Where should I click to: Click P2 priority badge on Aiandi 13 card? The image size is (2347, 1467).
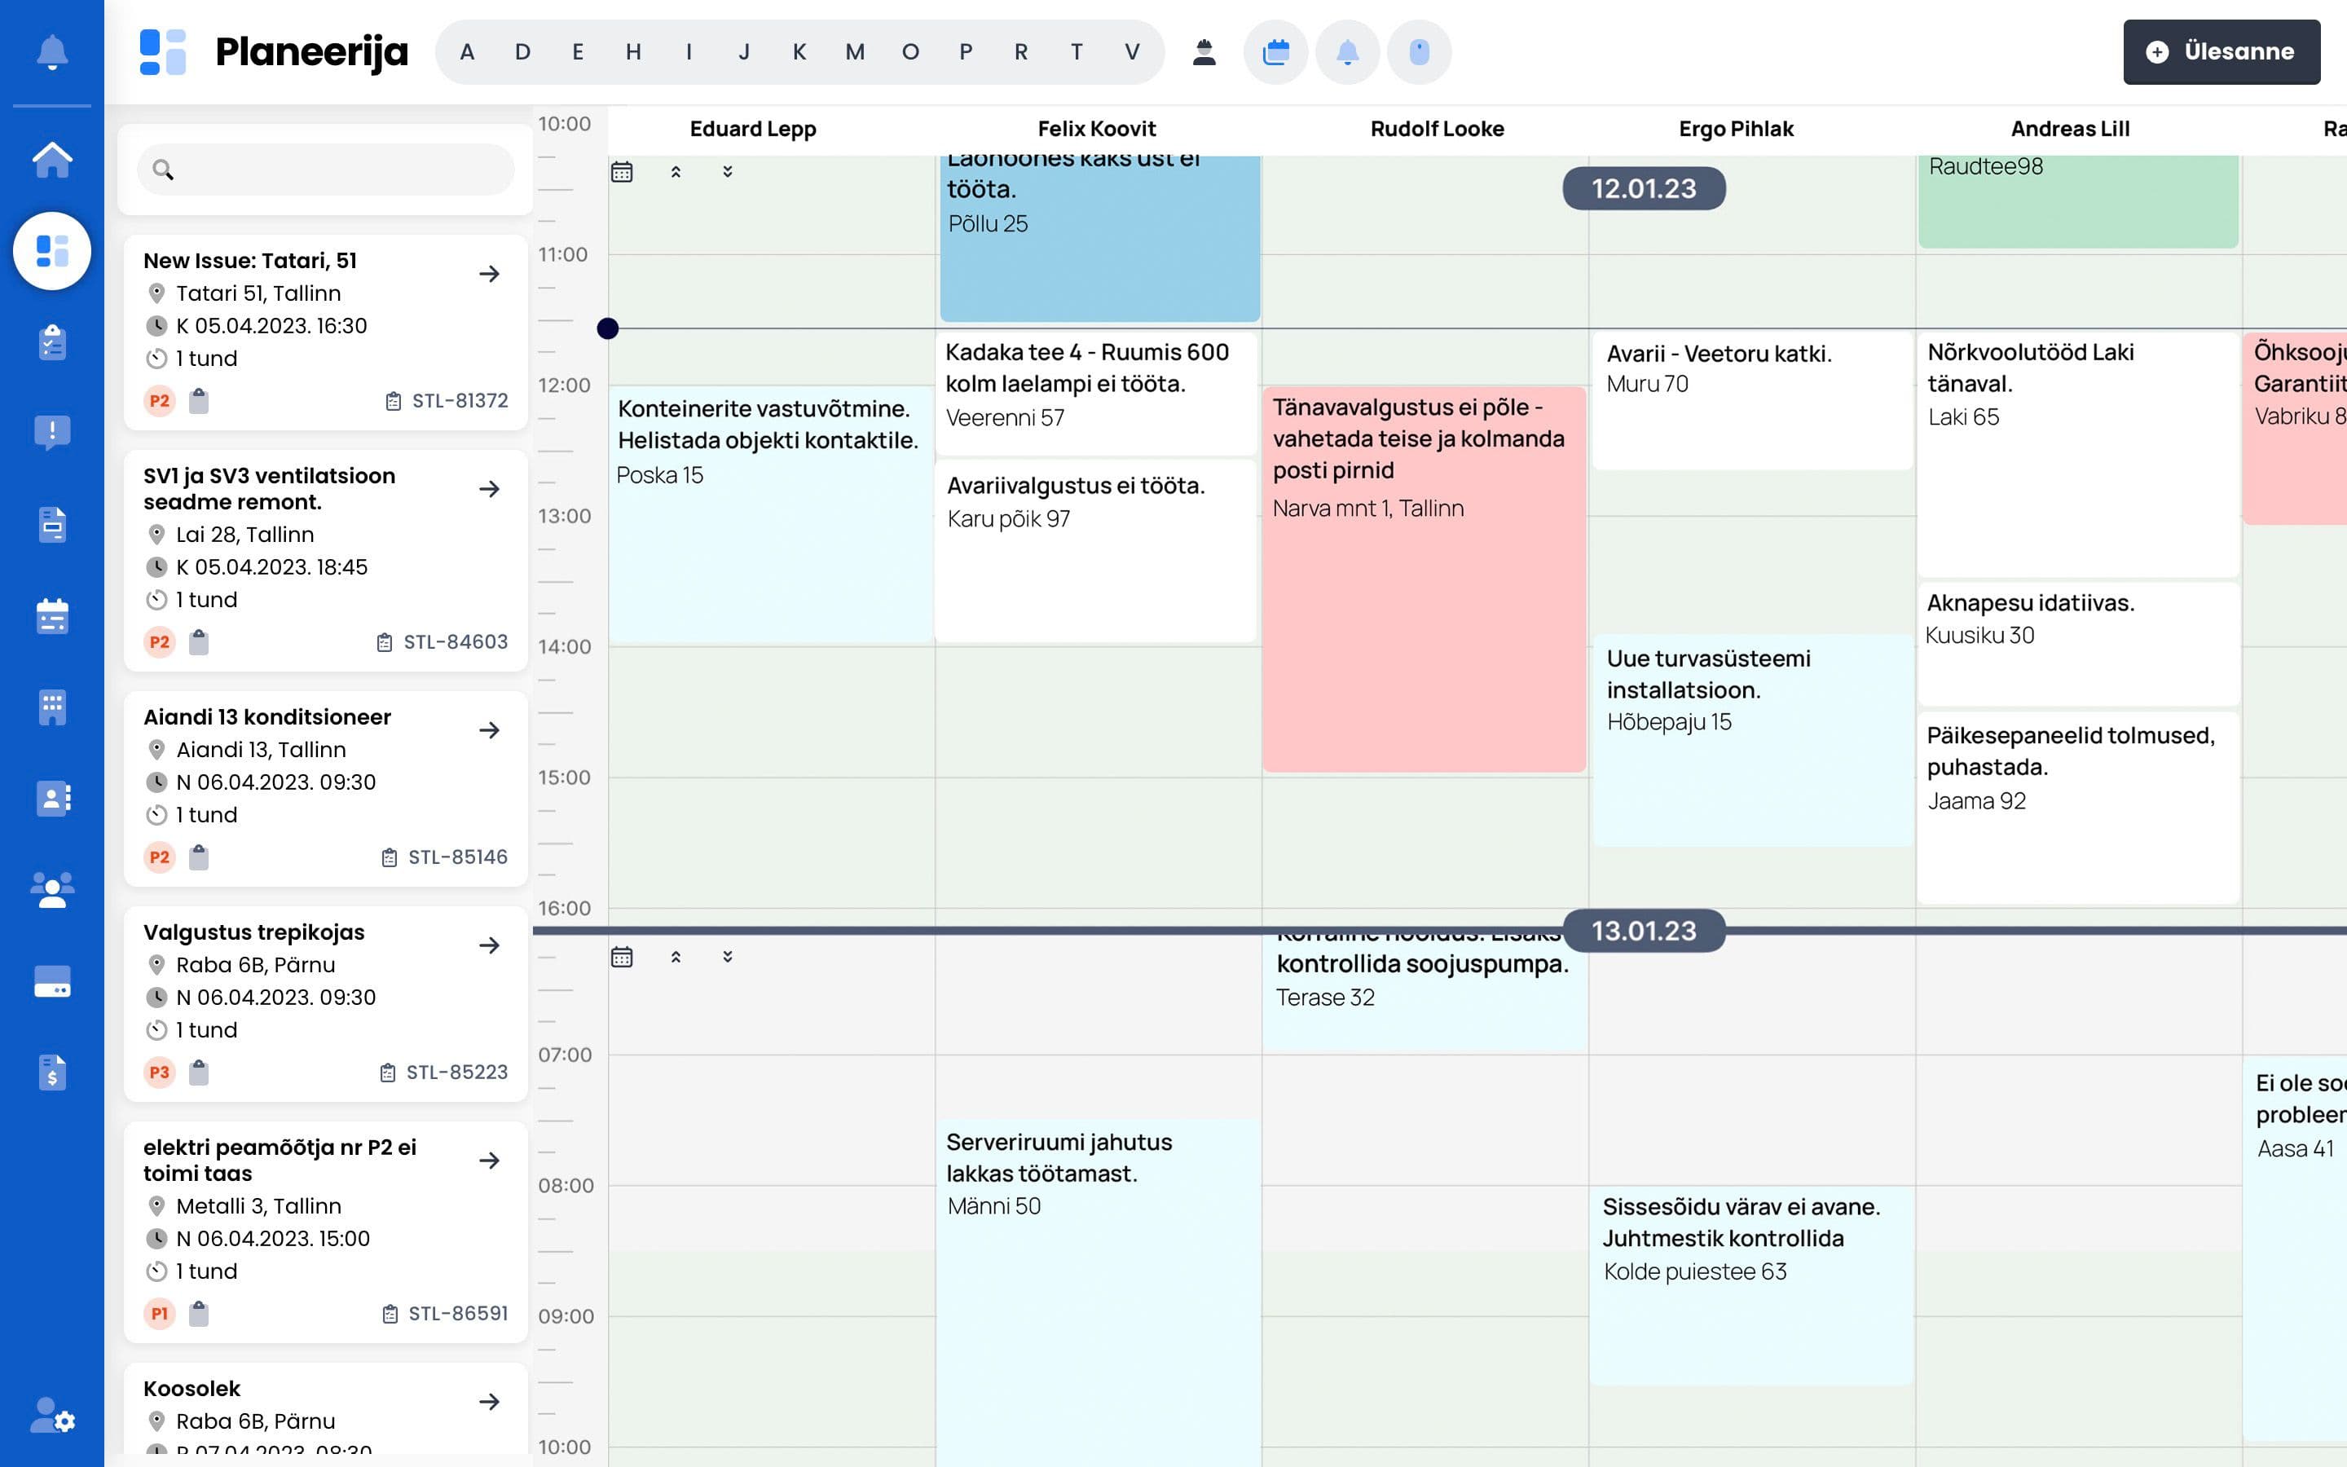click(159, 857)
